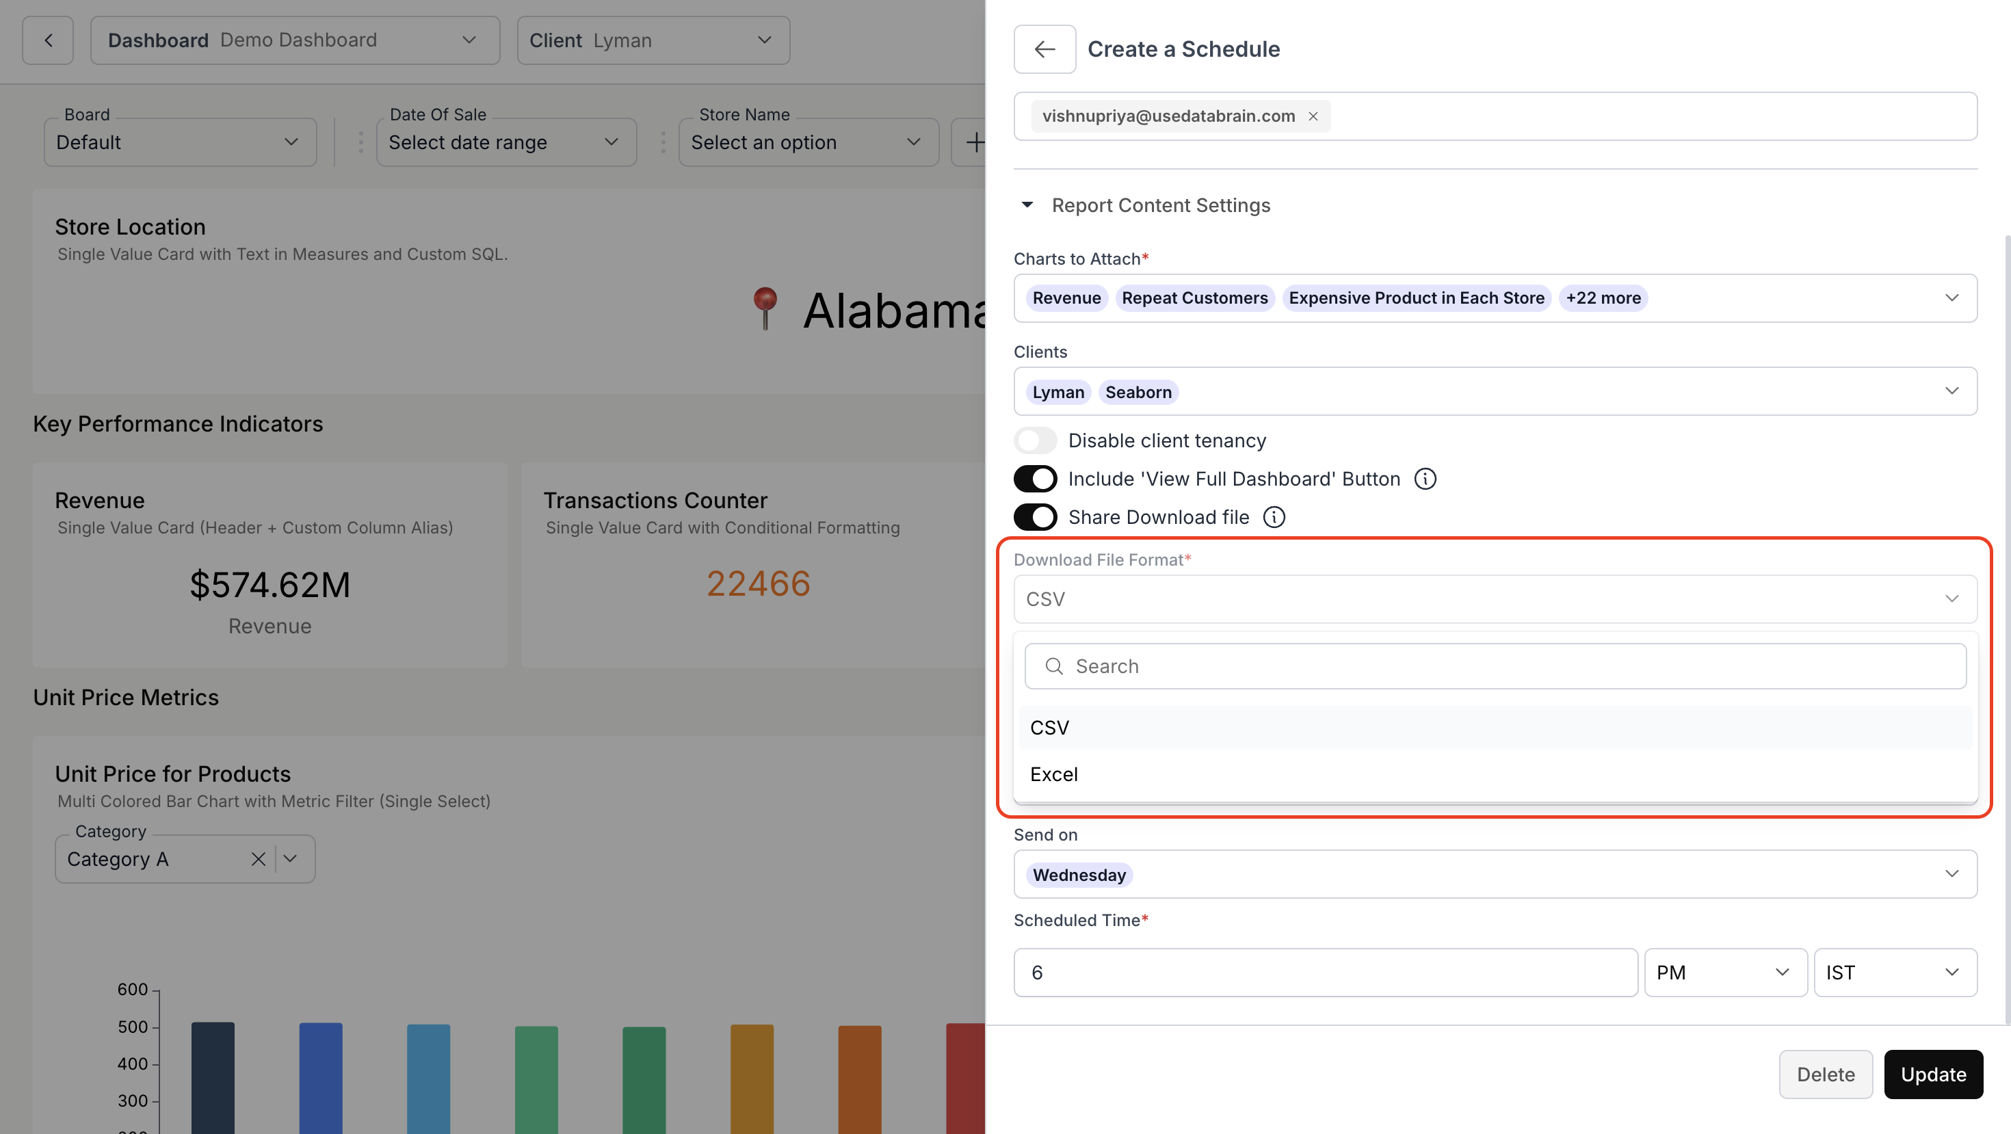Clear Category A with the X icon
Image resolution: width=2011 pixels, height=1134 pixels.
[x=258, y=858]
